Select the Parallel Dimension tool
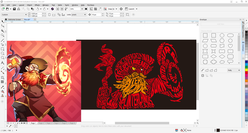This screenshot has height=133, width=248. click(2, 68)
